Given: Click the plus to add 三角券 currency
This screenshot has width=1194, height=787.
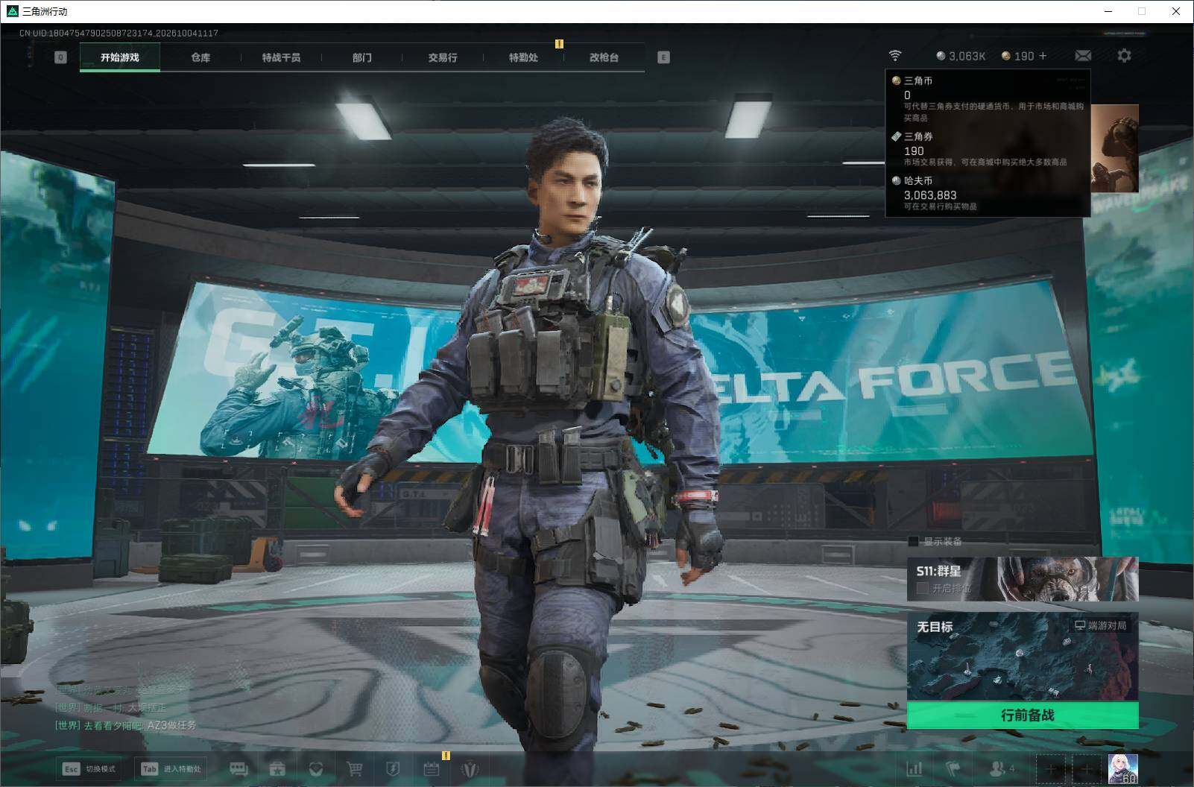Looking at the screenshot, I should 1042,56.
